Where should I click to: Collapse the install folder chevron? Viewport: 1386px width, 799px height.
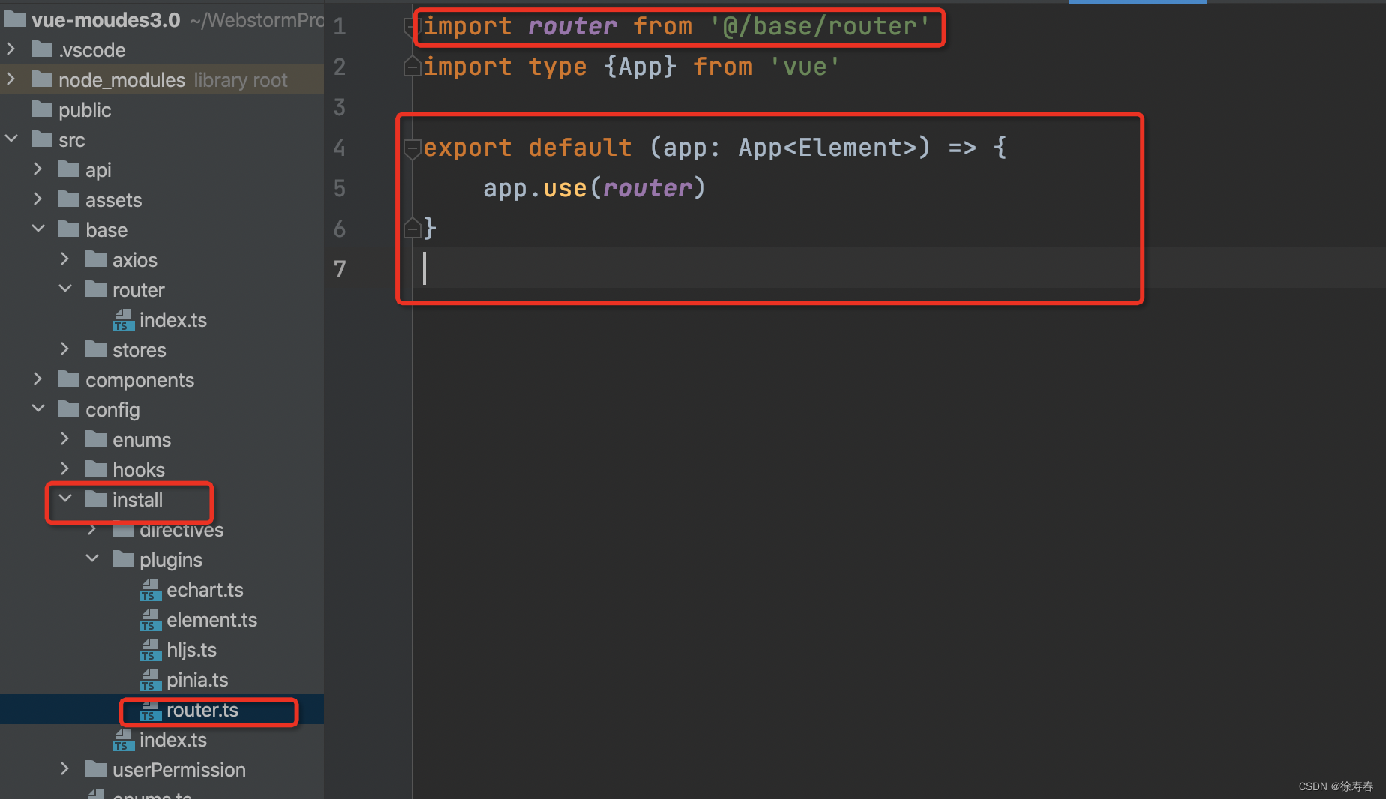65,498
